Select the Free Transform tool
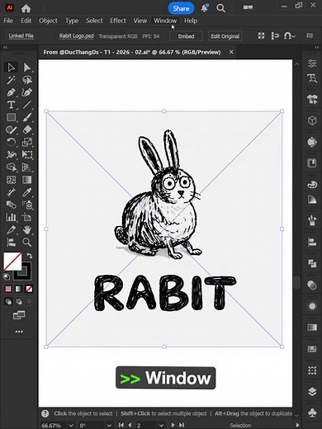The height and width of the screenshot is (429, 322). click(x=27, y=154)
